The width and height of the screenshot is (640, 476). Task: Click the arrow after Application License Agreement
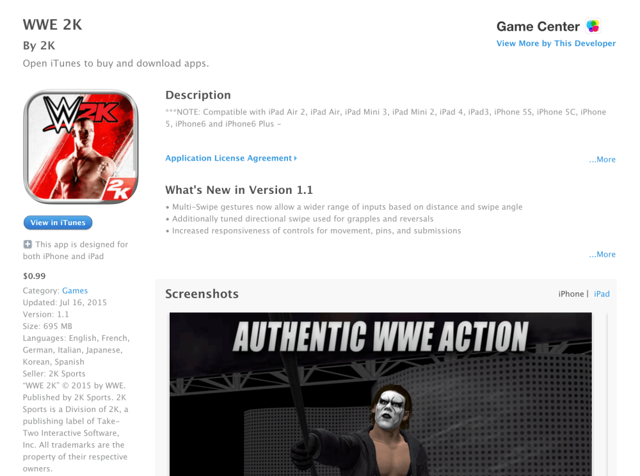click(x=296, y=158)
